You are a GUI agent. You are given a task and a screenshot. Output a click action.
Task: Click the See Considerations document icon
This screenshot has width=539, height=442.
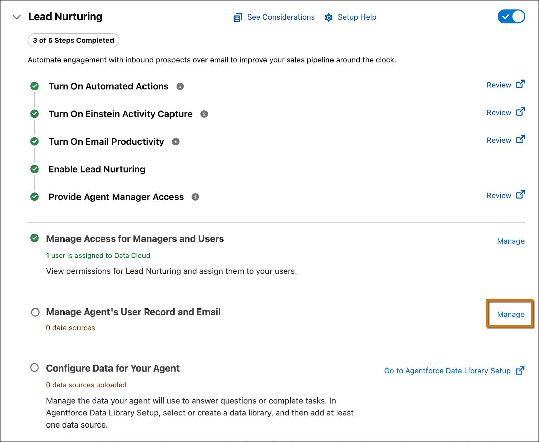(238, 17)
